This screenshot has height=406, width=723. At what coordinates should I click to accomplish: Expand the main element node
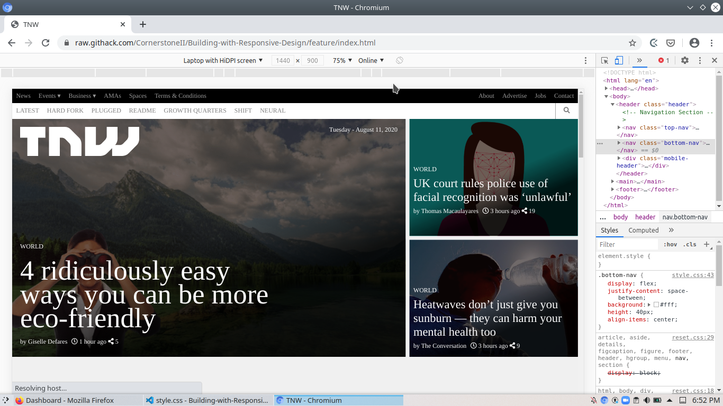(x=613, y=182)
